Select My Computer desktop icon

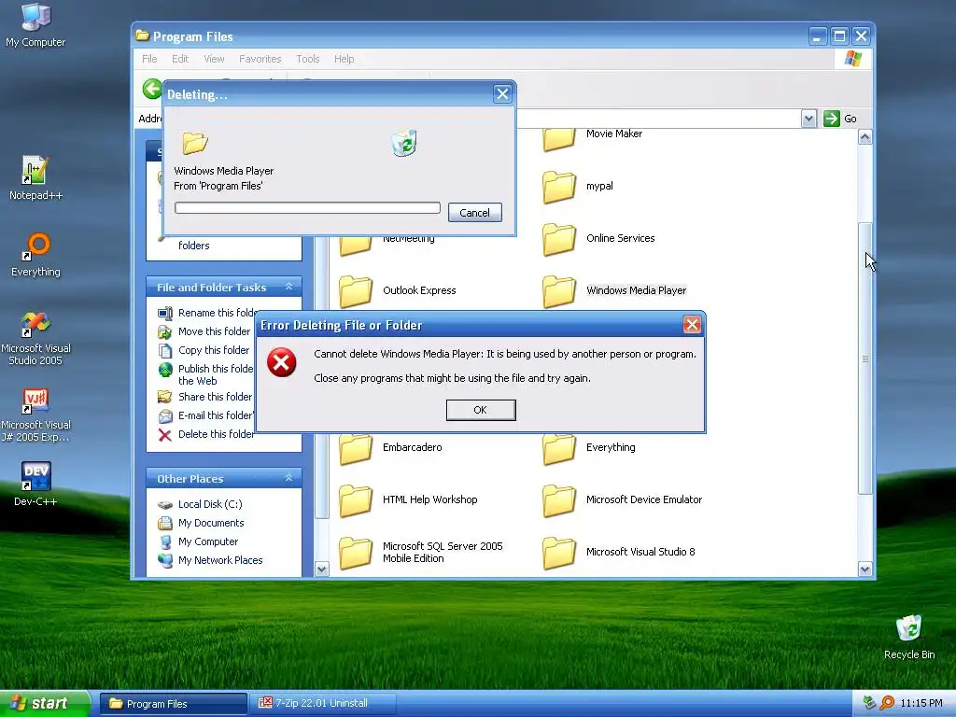click(35, 25)
